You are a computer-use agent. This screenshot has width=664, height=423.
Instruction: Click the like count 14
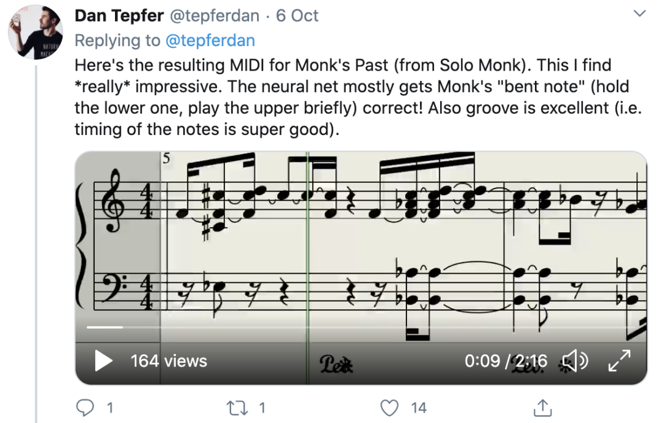(x=419, y=408)
